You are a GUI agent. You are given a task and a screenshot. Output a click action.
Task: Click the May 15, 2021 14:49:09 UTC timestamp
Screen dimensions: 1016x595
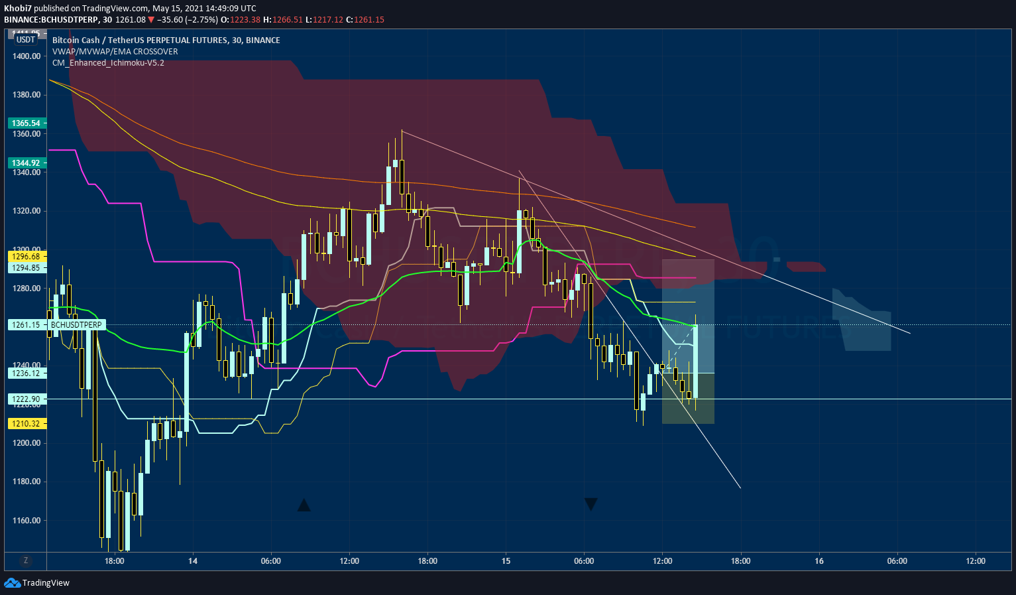204,9
